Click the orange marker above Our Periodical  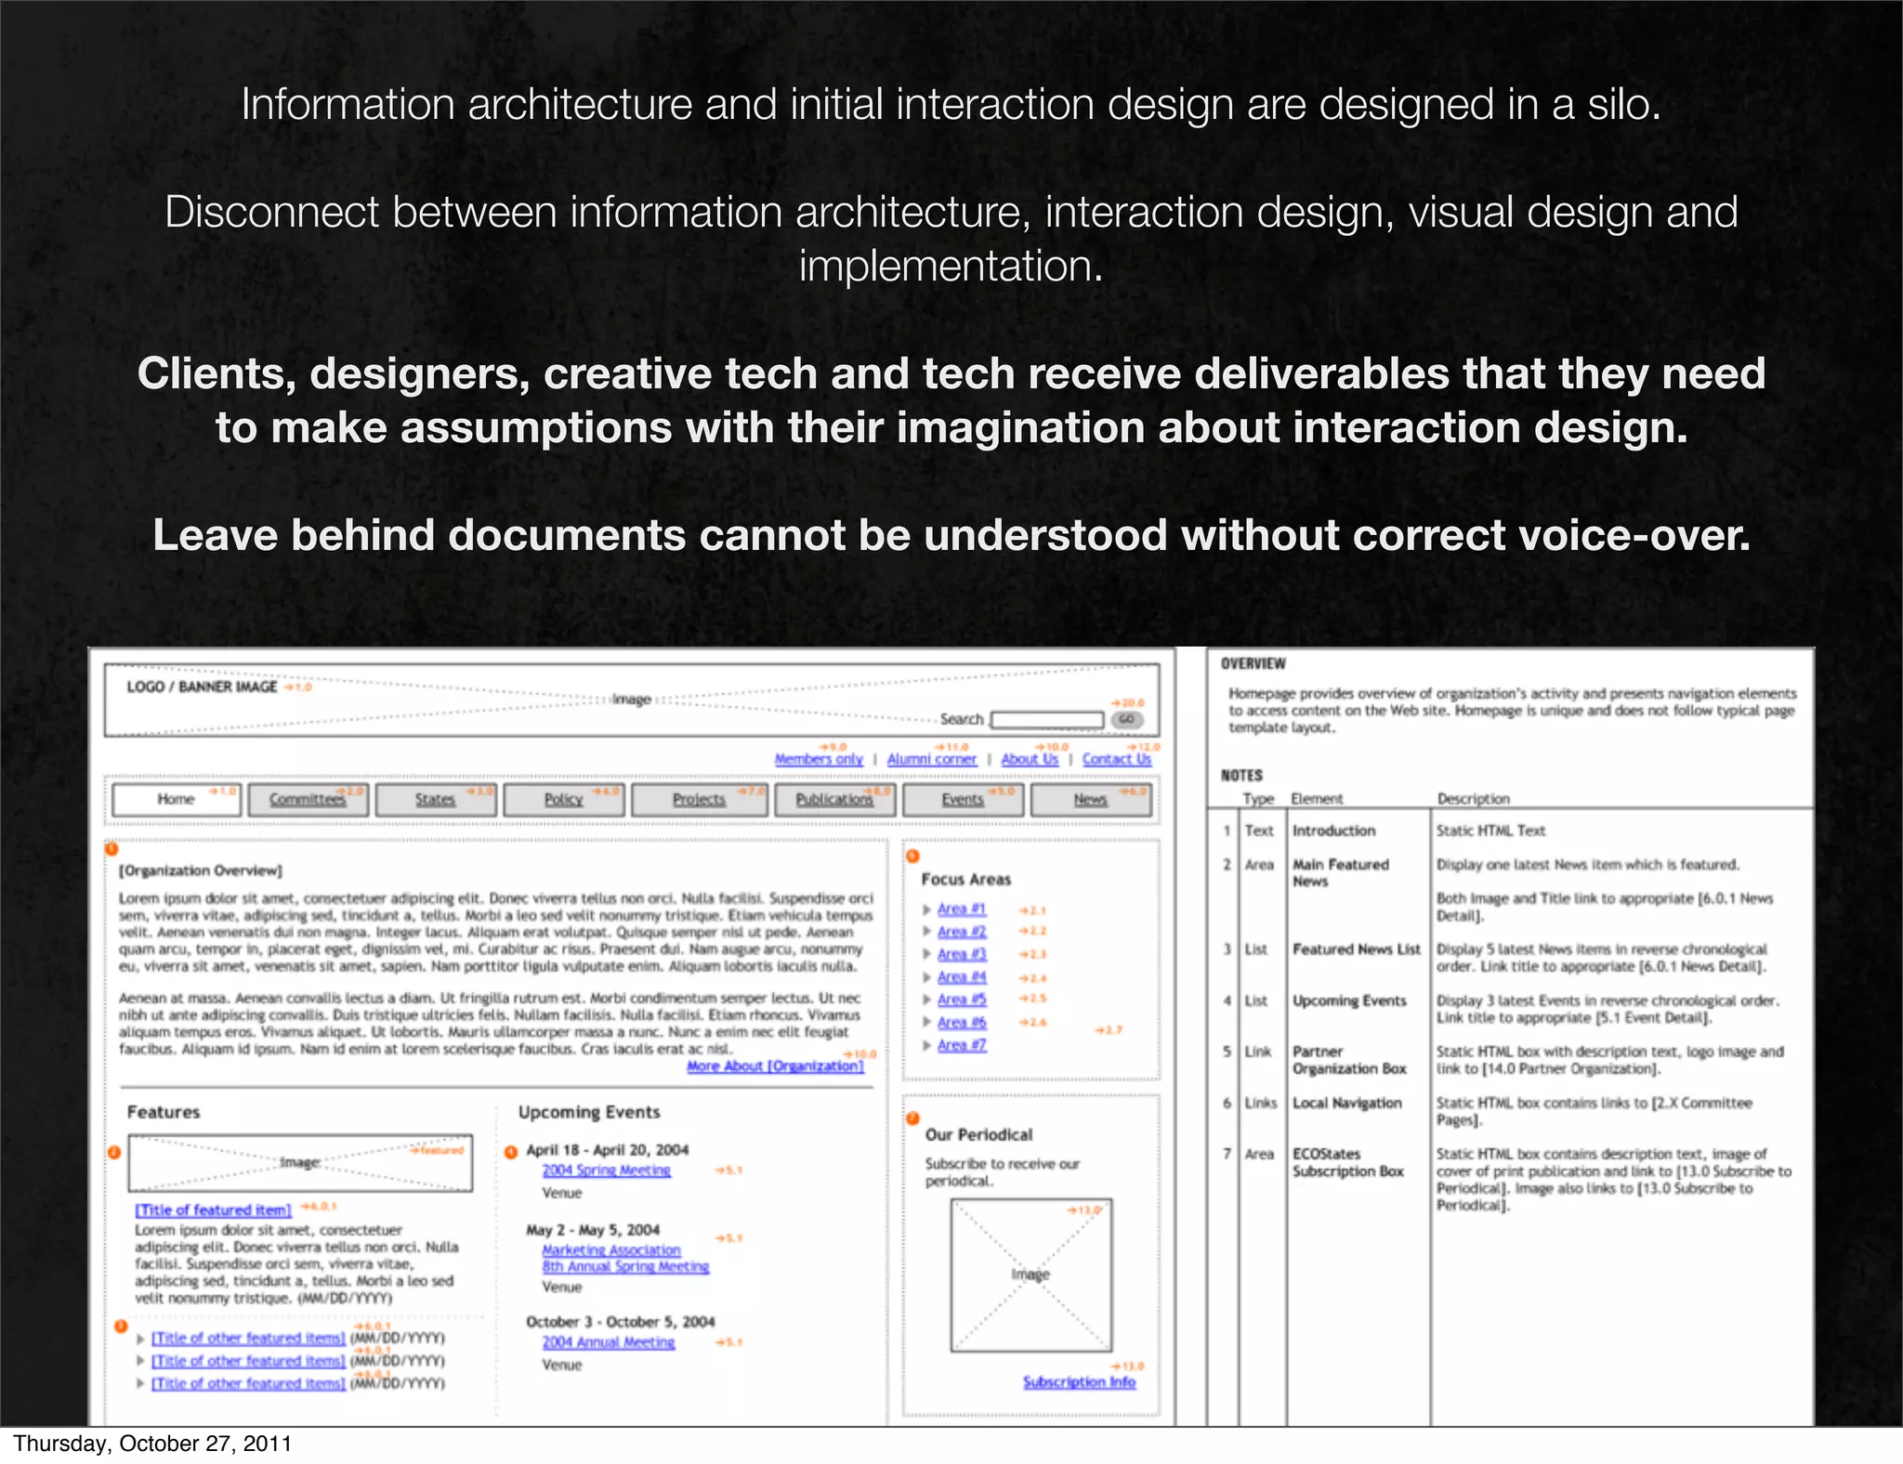click(912, 1118)
